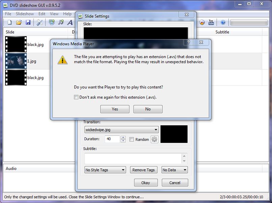Open the Edit menu
272x203 pixels.
(42, 14)
